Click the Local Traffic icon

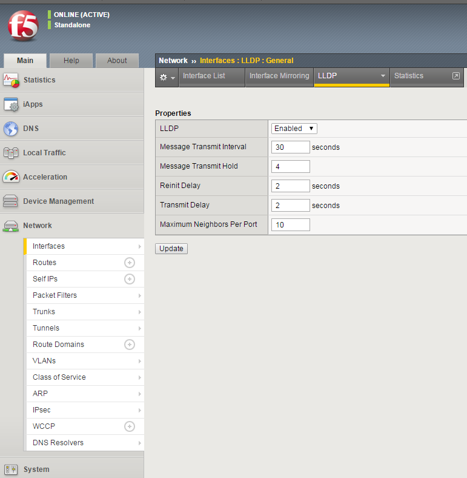pos(12,153)
